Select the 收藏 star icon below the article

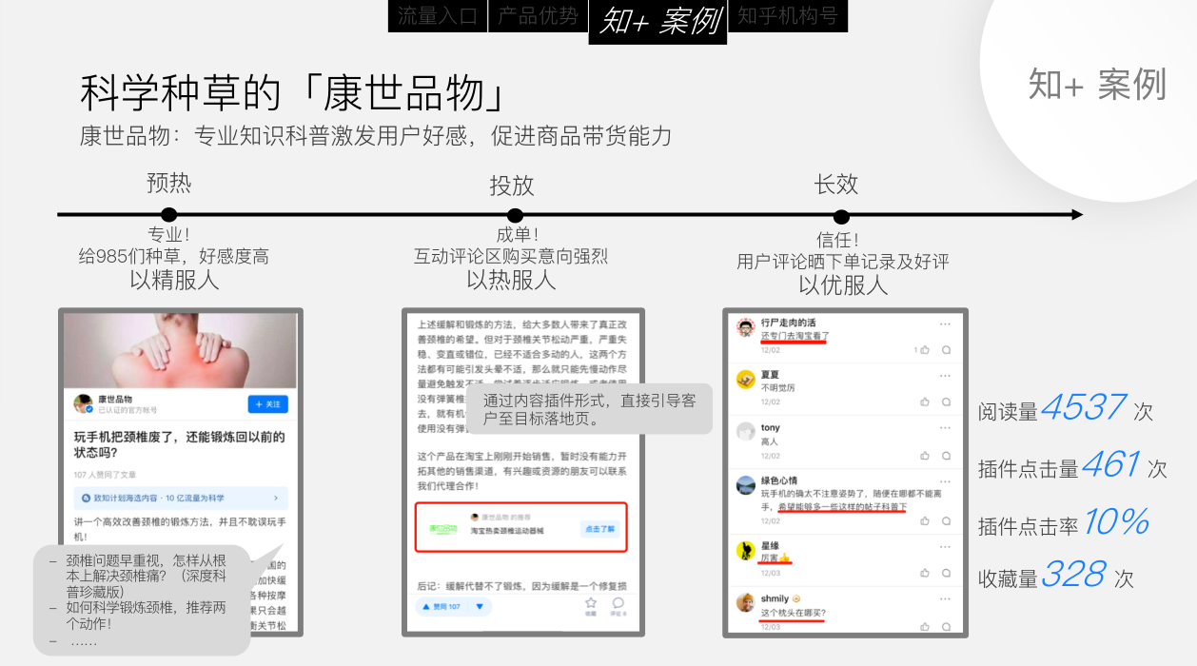click(591, 602)
